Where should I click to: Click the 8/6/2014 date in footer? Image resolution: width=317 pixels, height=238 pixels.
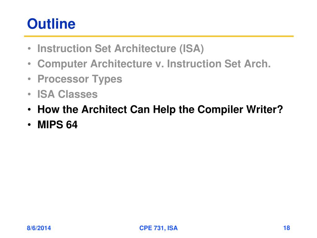click(x=39, y=228)
